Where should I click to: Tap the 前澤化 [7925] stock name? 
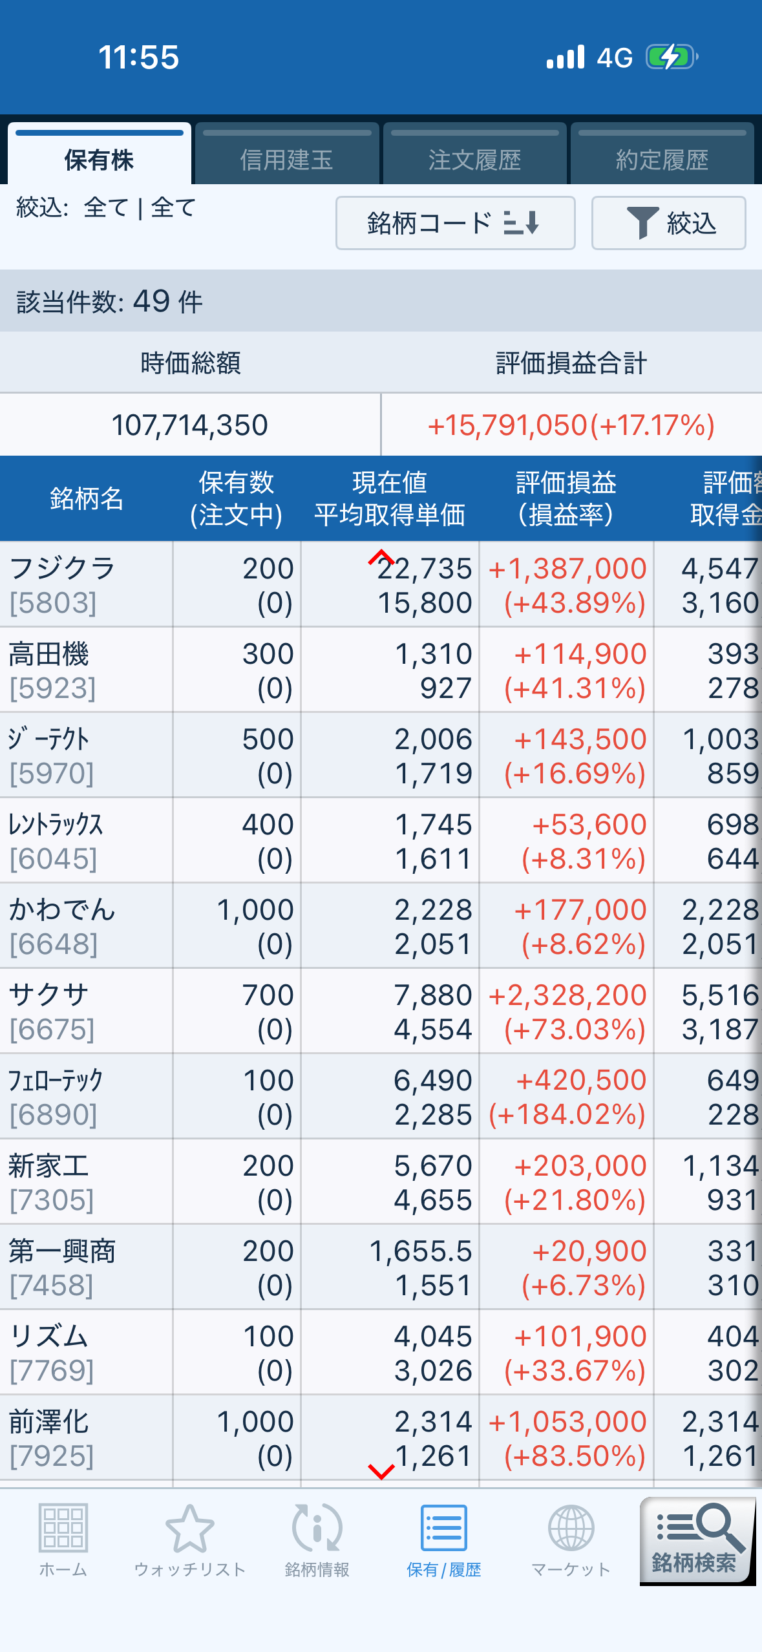coord(49,1422)
